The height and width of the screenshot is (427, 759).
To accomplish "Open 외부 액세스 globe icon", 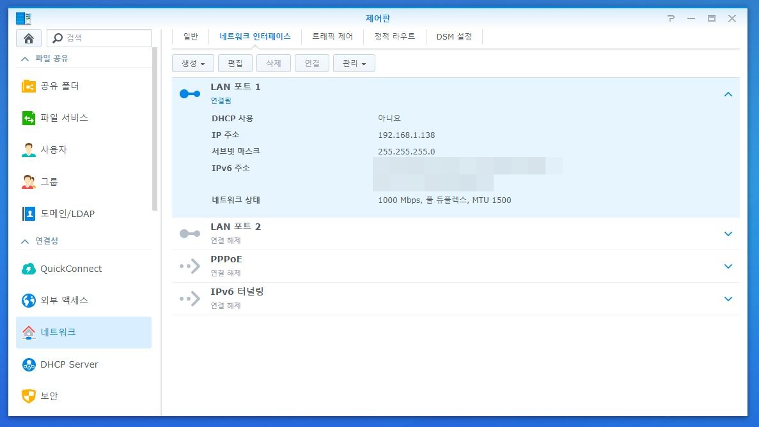I will pos(29,301).
